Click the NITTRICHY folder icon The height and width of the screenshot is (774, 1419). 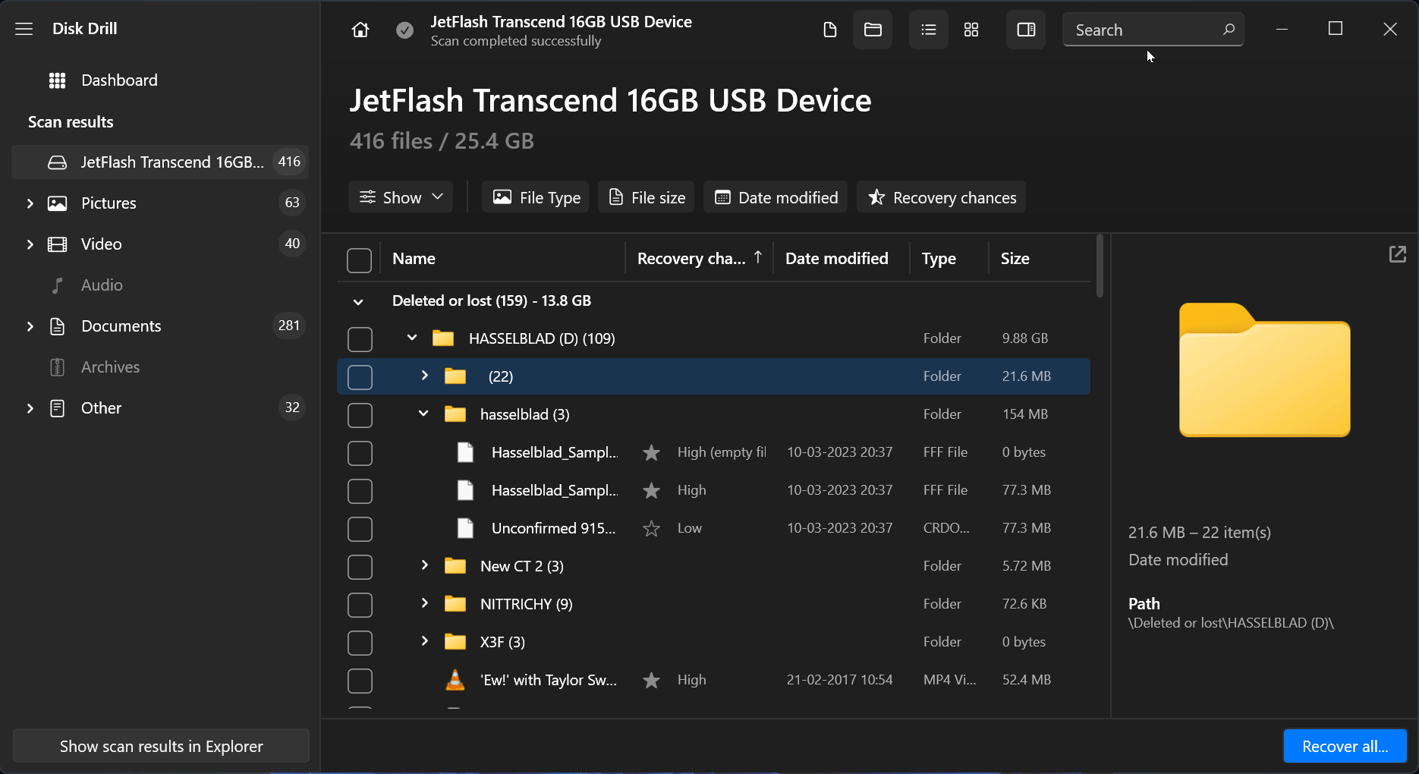(455, 604)
